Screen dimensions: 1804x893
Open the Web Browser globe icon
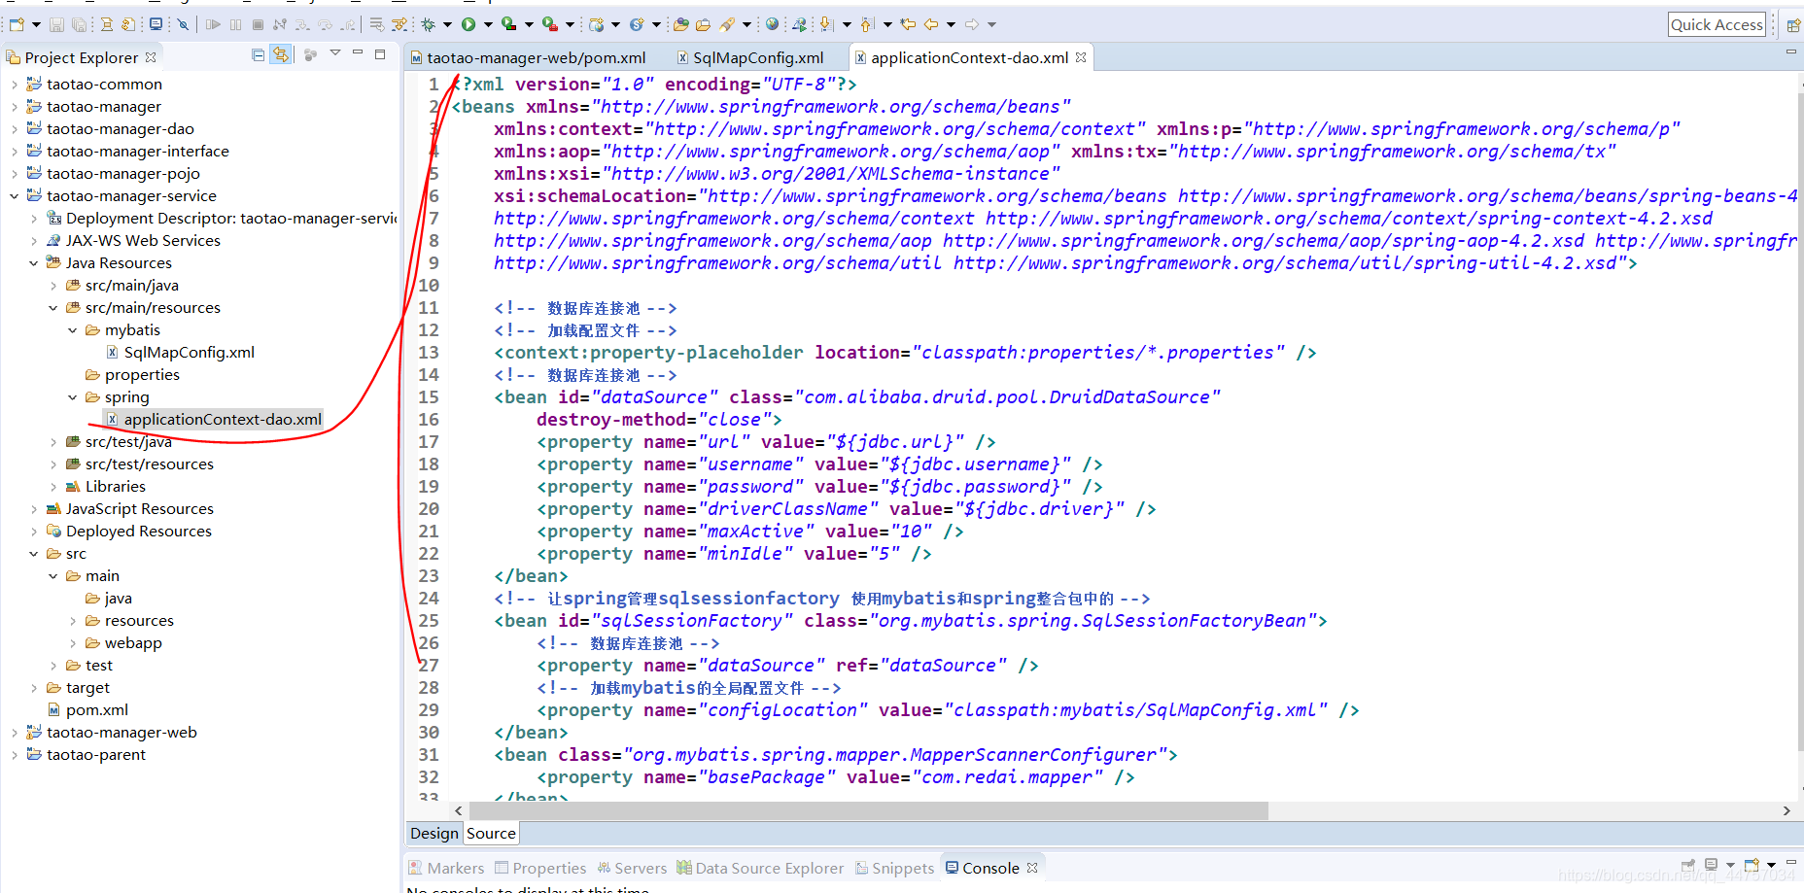pos(772,24)
